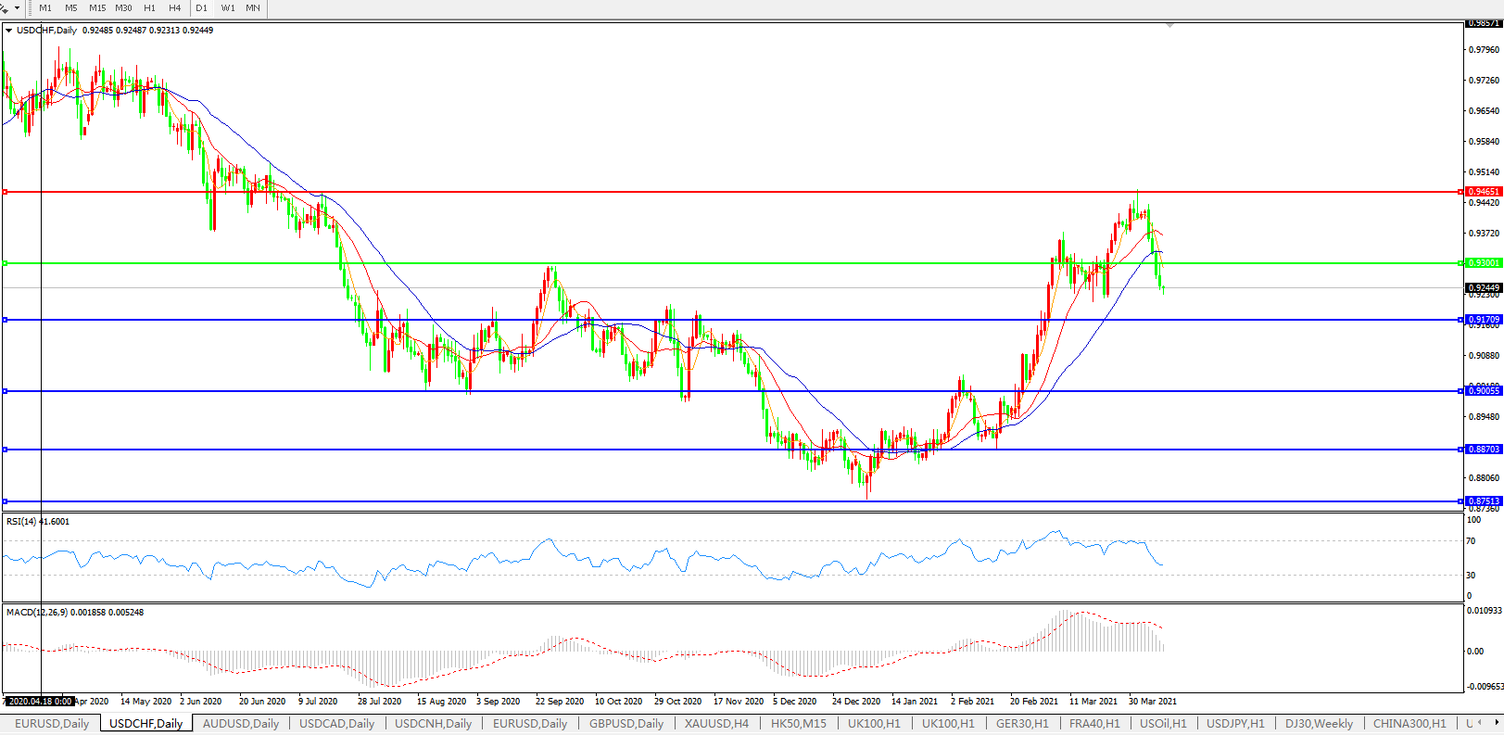
Task: Click the blue 0.91709 level price label
Action: coord(1484,320)
